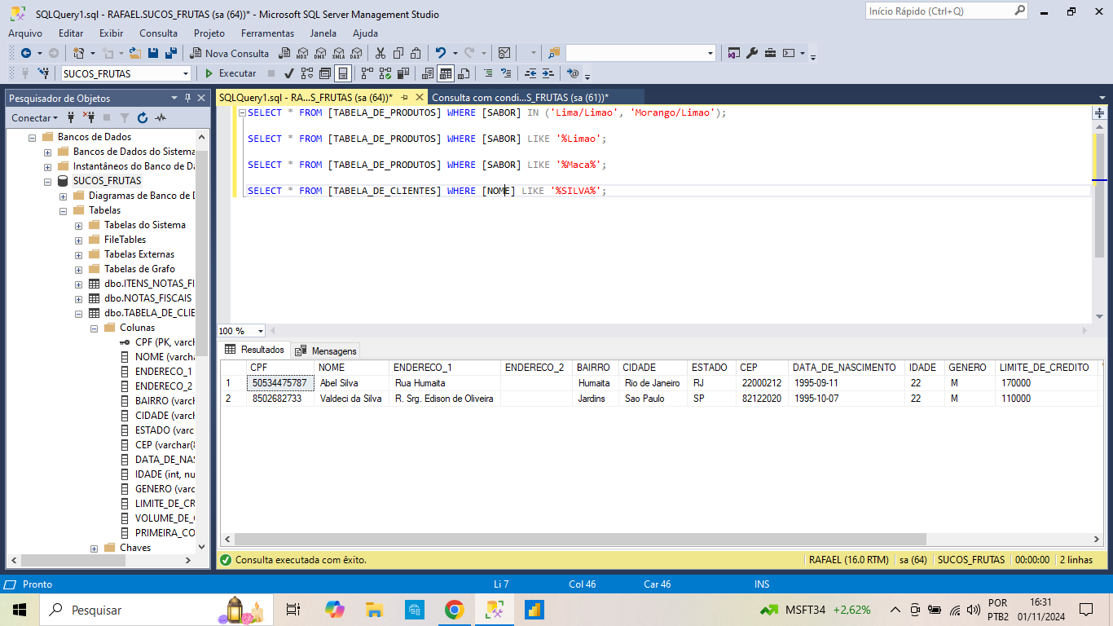Screen dimensions: 1113x626
Task: Click the Display Estimated Execution Plan icon
Action: (307, 73)
